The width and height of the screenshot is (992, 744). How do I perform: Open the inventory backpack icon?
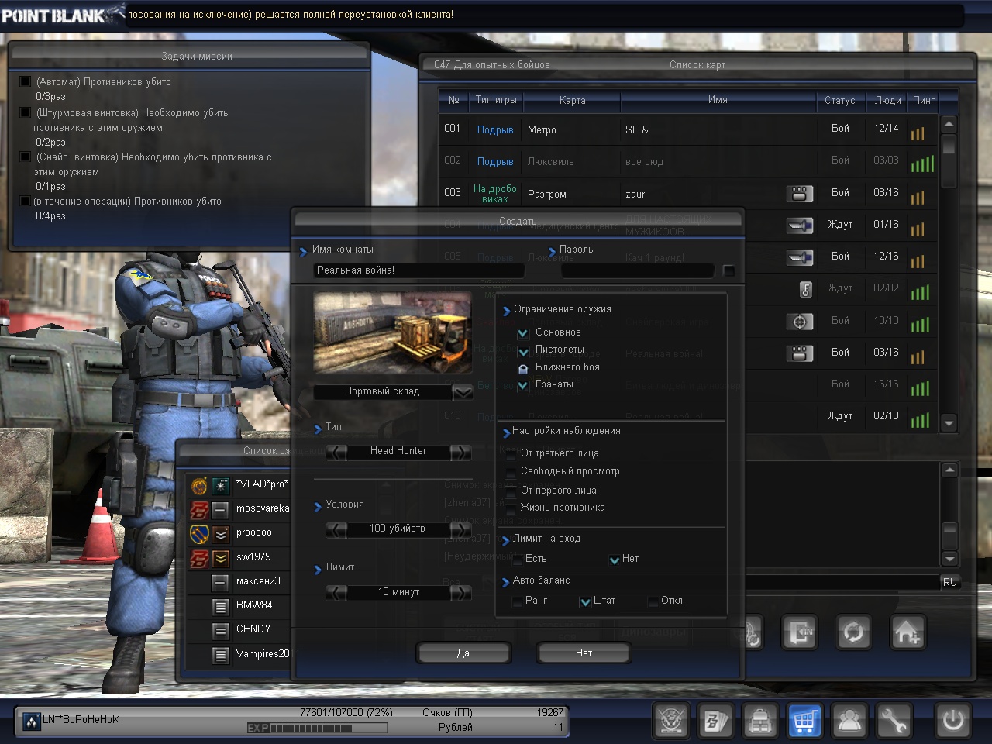[760, 721]
